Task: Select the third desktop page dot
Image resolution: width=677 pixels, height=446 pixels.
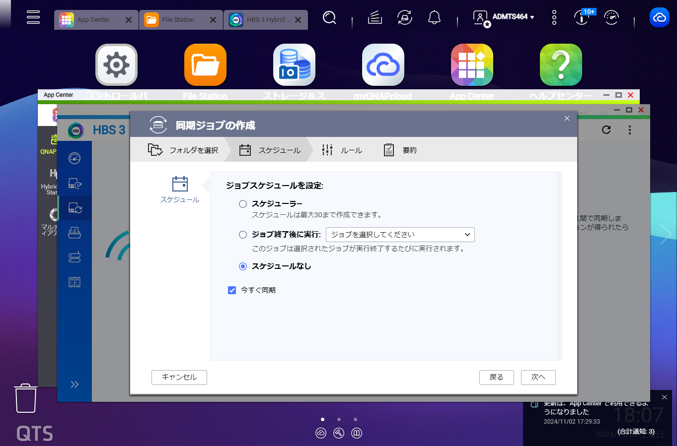Action: click(x=355, y=419)
